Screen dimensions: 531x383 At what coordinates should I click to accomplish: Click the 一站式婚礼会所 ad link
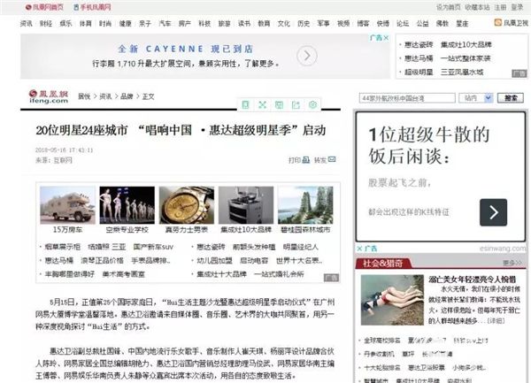pos(279,274)
